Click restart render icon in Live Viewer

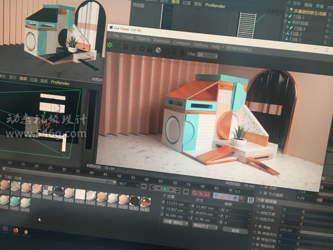tap(117, 46)
